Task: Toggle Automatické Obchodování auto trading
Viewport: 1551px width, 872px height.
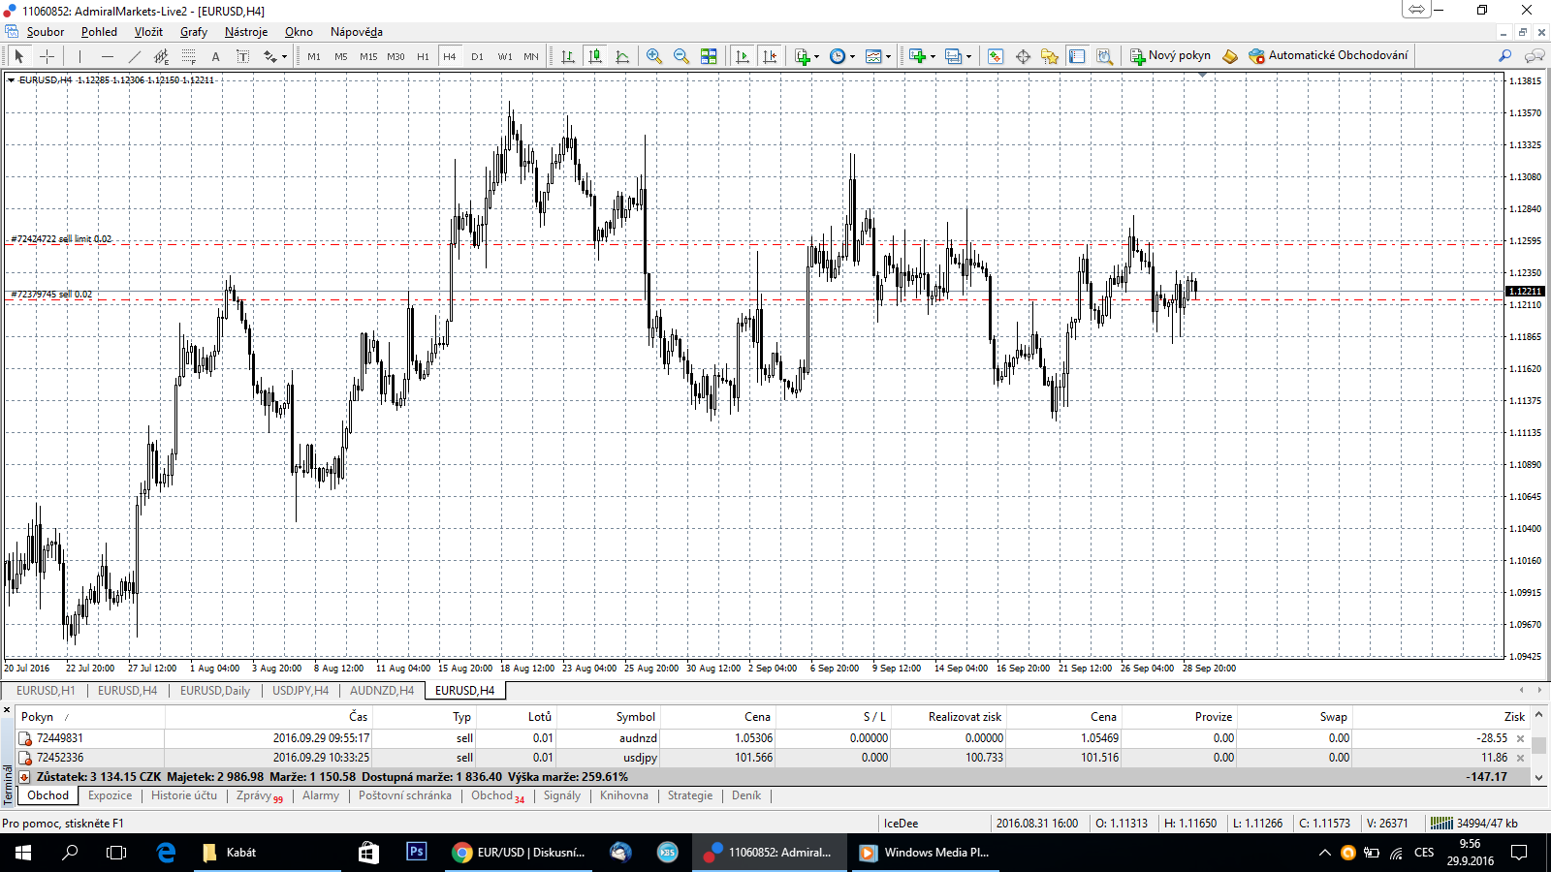Action: [1328, 56]
